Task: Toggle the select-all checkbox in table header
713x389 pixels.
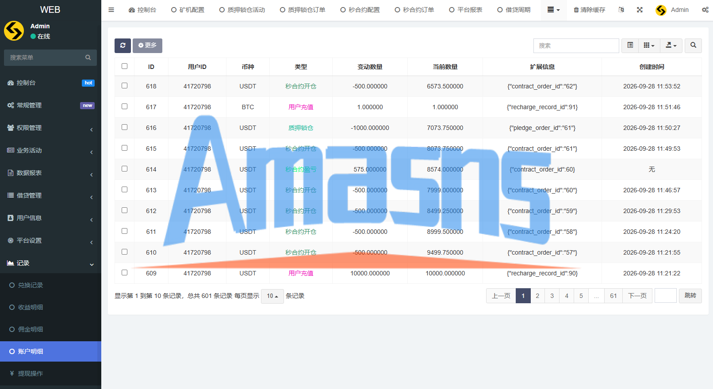Action: (124, 66)
